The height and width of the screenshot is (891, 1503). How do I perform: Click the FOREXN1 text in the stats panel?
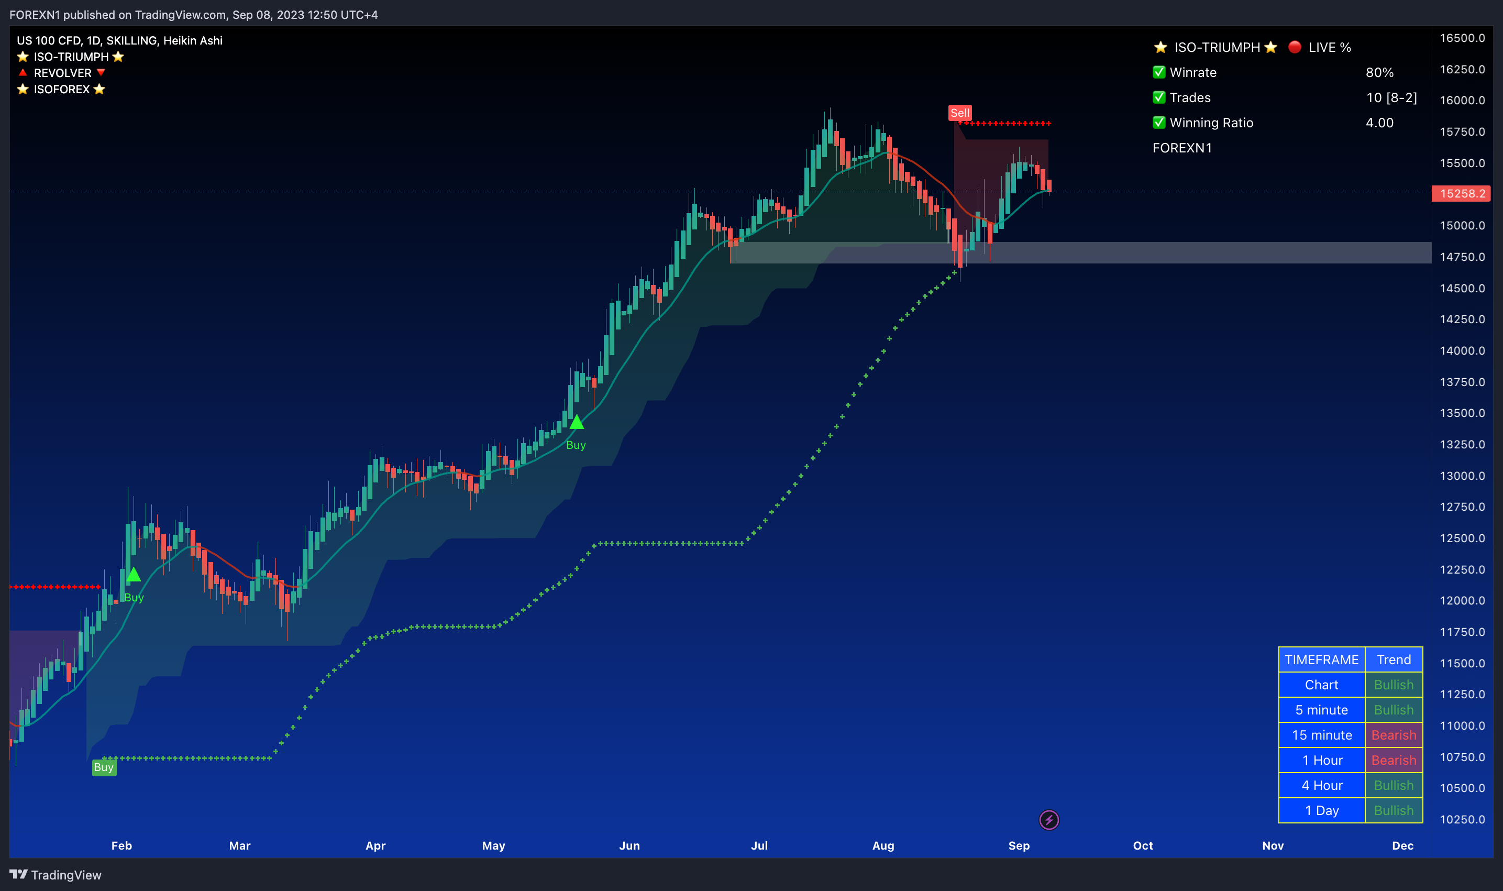point(1182,148)
